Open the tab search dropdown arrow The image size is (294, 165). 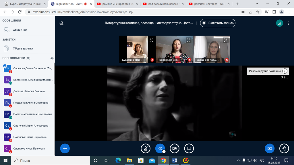click(257, 3)
